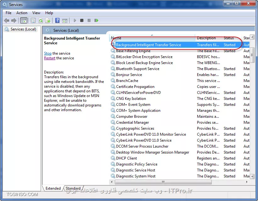Click gear icon of Certificate Propagation
This screenshot has width=258, height=201.
coord(113,87)
